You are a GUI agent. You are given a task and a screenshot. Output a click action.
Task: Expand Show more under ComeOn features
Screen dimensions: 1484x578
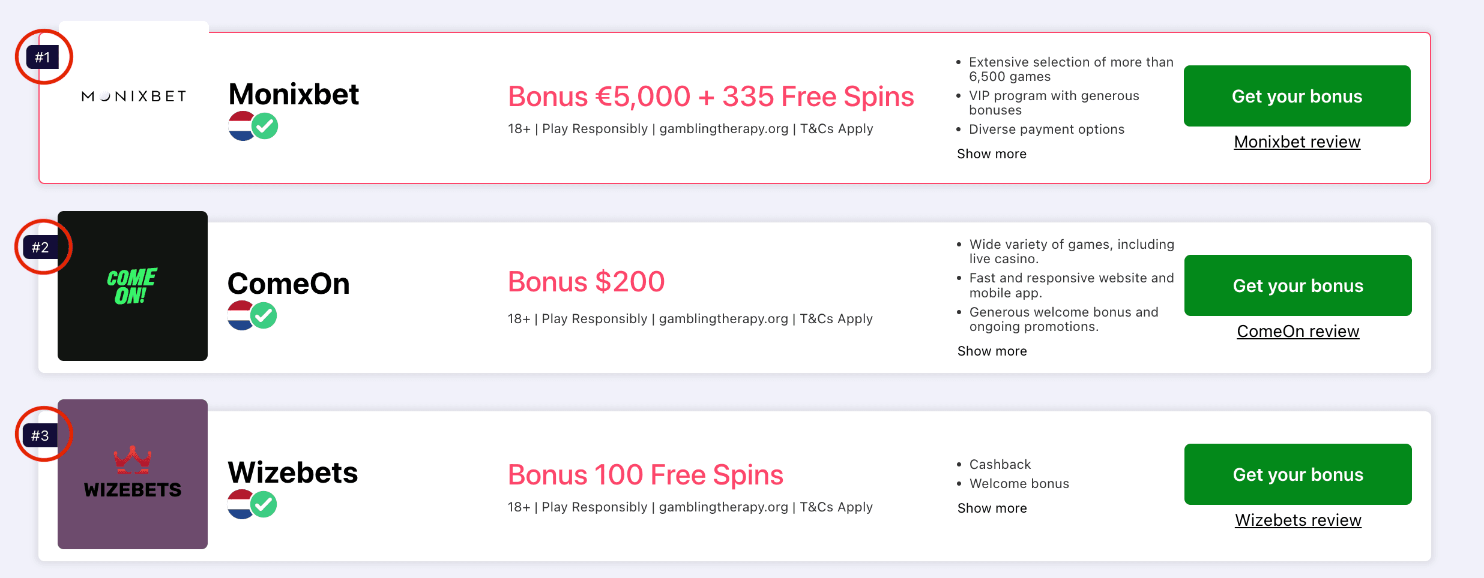click(992, 351)
